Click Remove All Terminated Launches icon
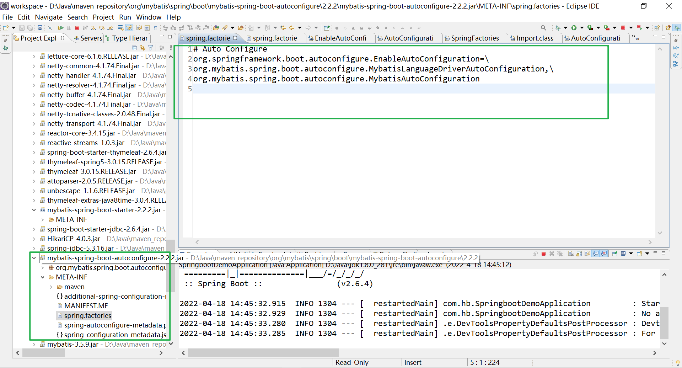 coord(560,254)
